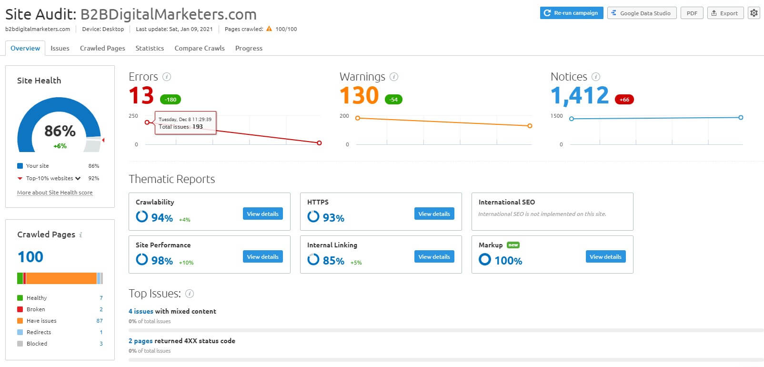View details for Site Performance report
The height and width of the screenshot is (367, 764).
pyautogui.click(x=262, y=256)
